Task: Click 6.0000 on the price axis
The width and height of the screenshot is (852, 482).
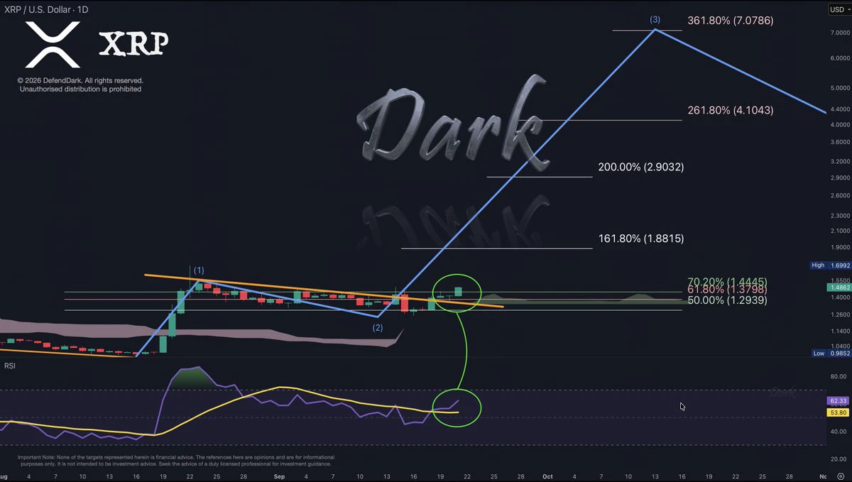Action: pos(839,58)
